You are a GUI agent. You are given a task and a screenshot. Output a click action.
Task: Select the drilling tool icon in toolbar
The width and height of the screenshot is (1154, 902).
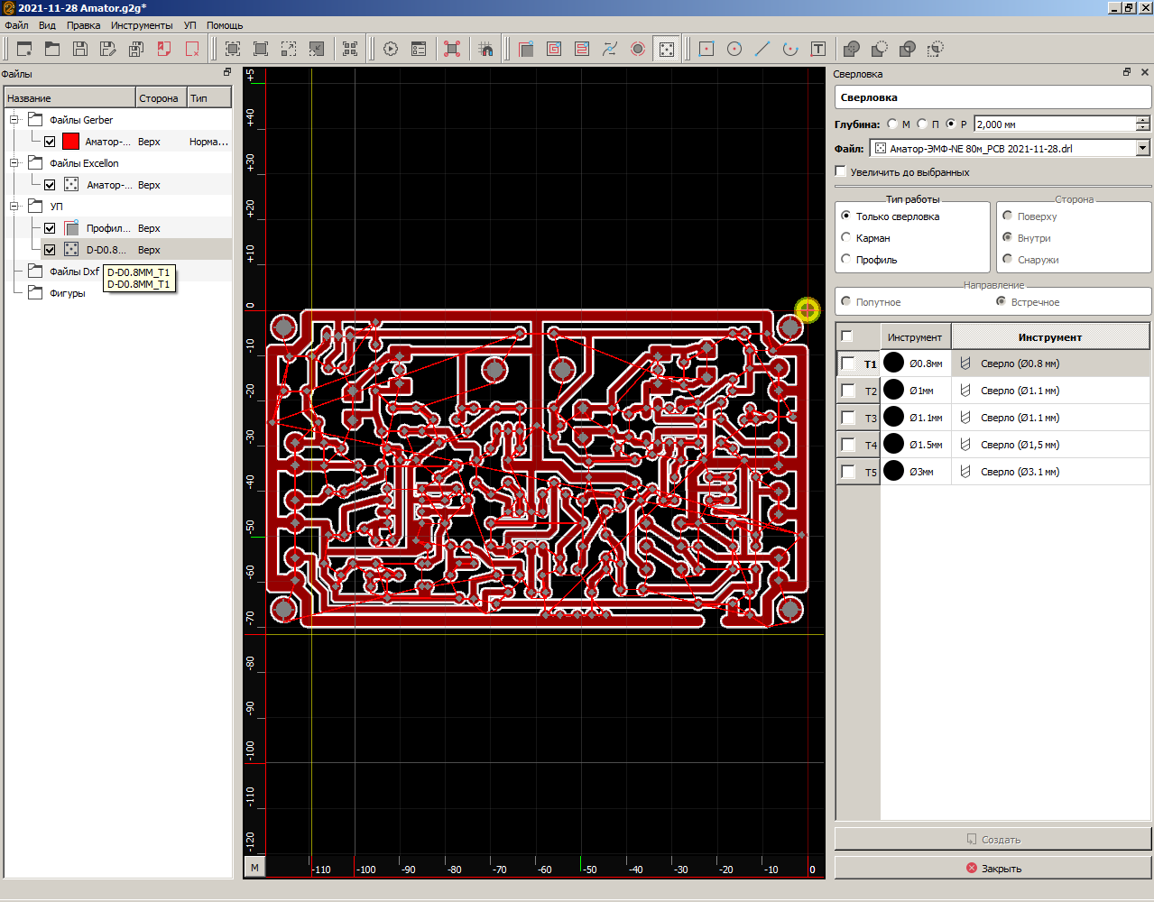[666, 49]
